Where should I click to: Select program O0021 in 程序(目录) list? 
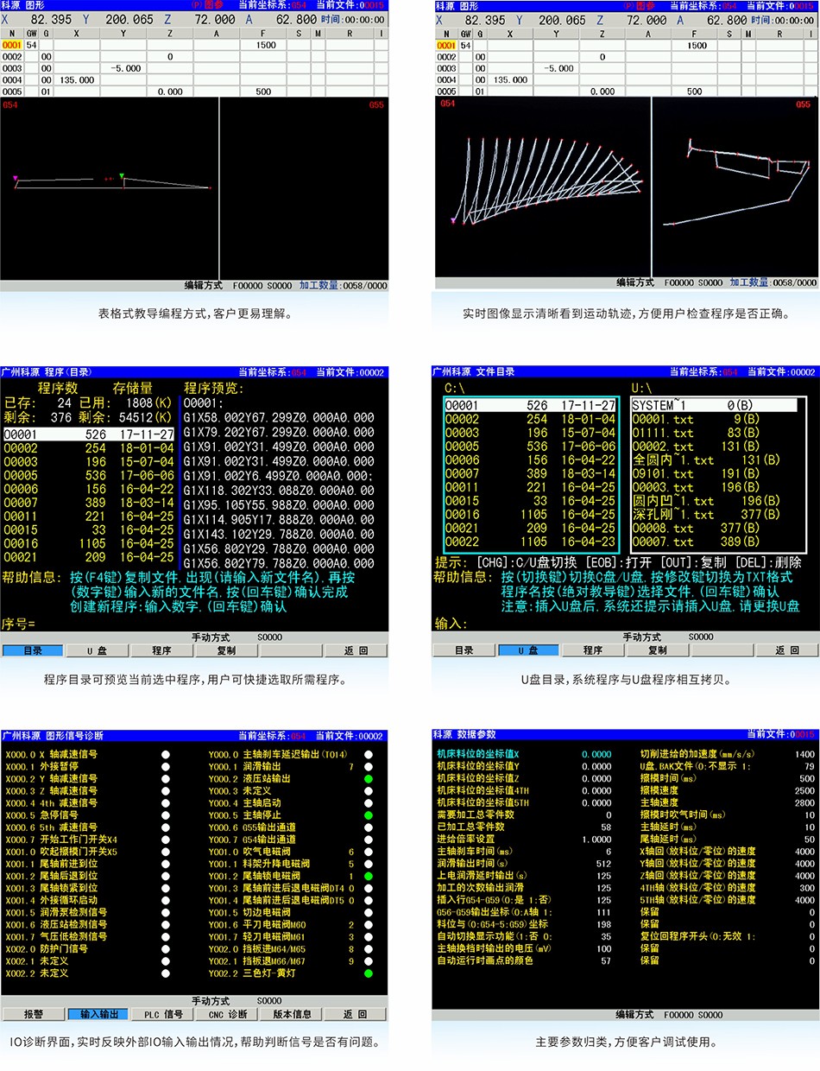coord(90,557)
